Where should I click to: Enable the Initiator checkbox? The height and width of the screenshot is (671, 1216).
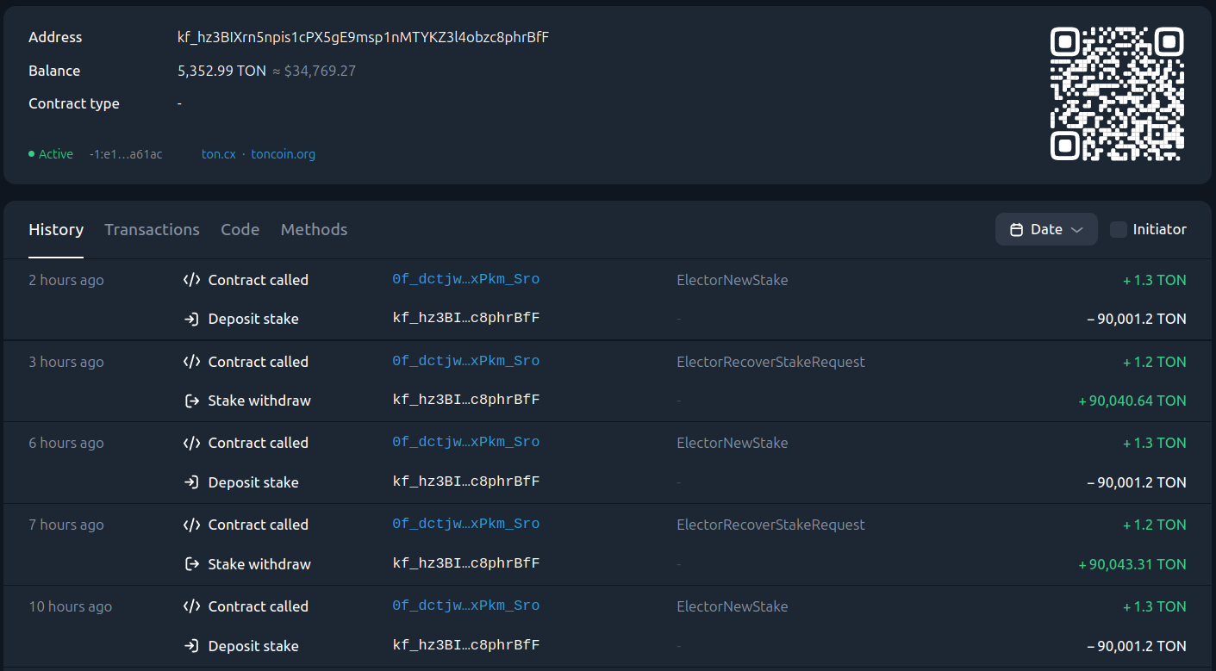click(x=1118, y=230)
